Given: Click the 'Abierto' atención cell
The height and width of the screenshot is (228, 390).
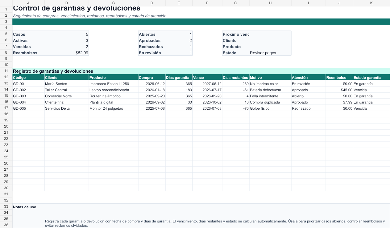Looking at the screenshot, I should tap(309, 96).
